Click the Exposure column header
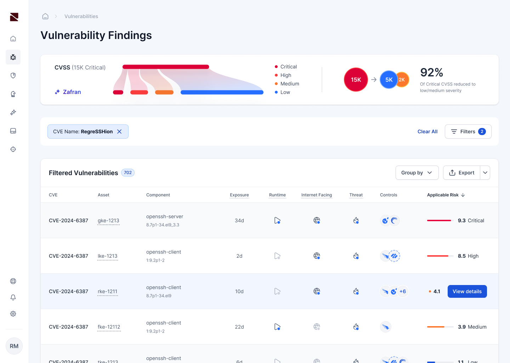The image size is (510, 363). pos(239,195)
